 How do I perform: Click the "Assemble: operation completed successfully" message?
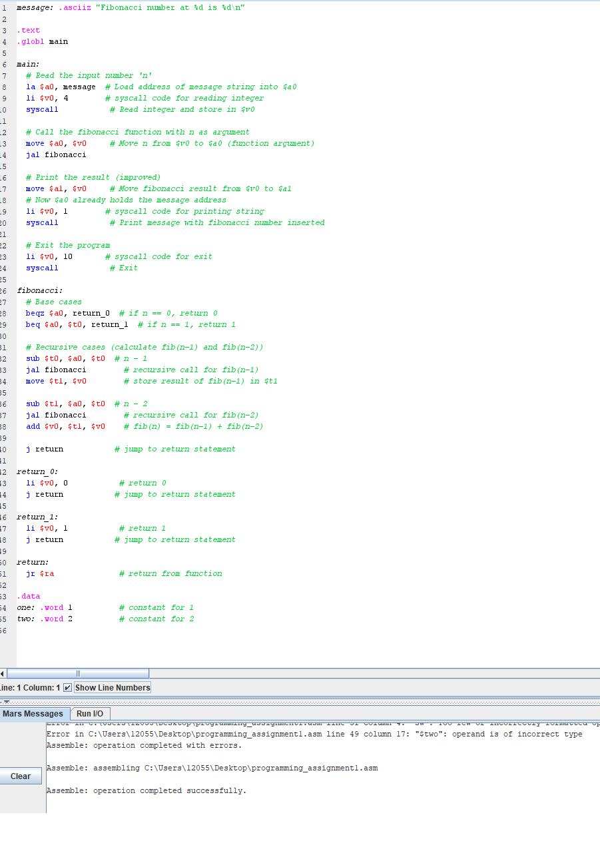(x=147, y=790)
